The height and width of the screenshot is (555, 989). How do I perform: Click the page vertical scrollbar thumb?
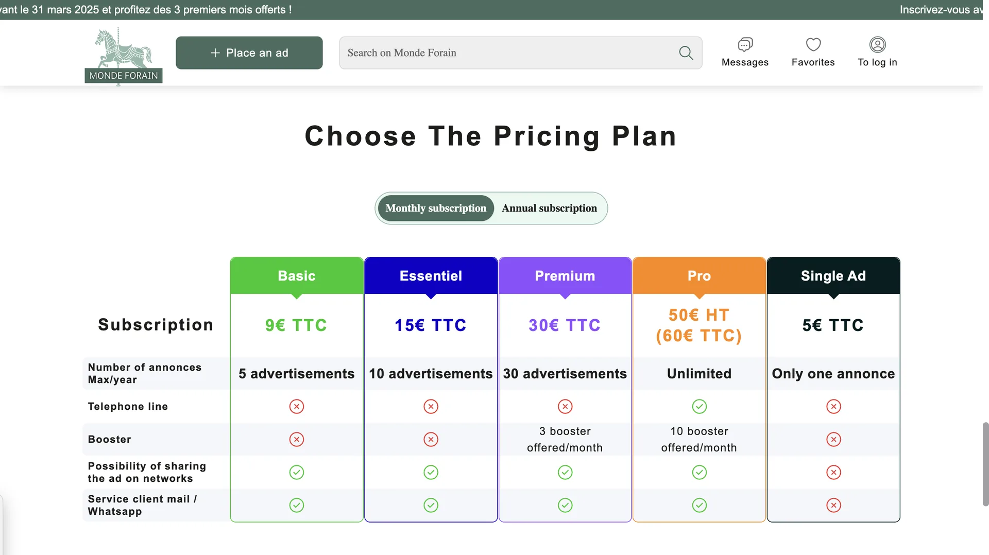(x=985, y=463)
